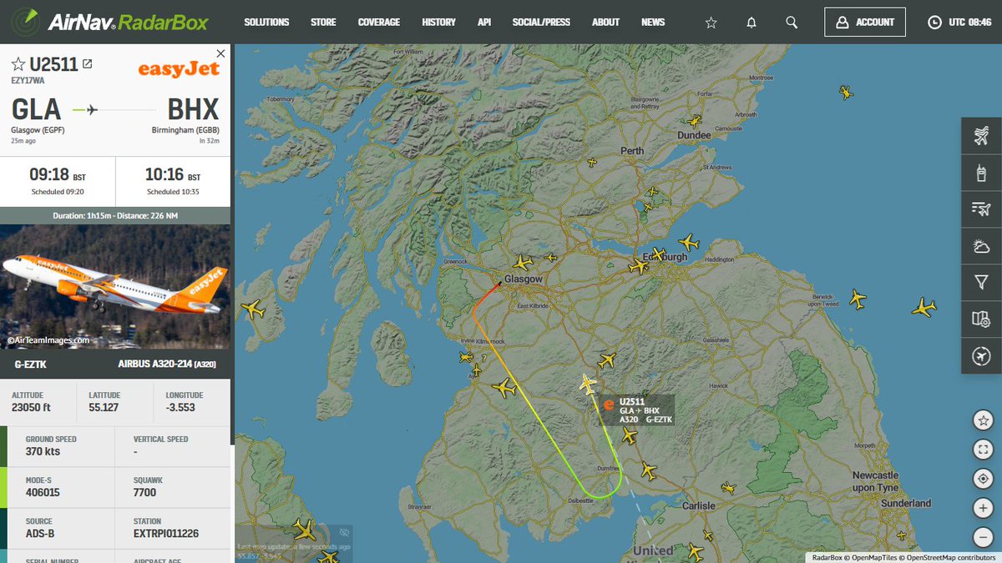The height and width of the screenshot is (563, 1002).
Task: Close the U2511 flight panel
Action: click(220, 53)
